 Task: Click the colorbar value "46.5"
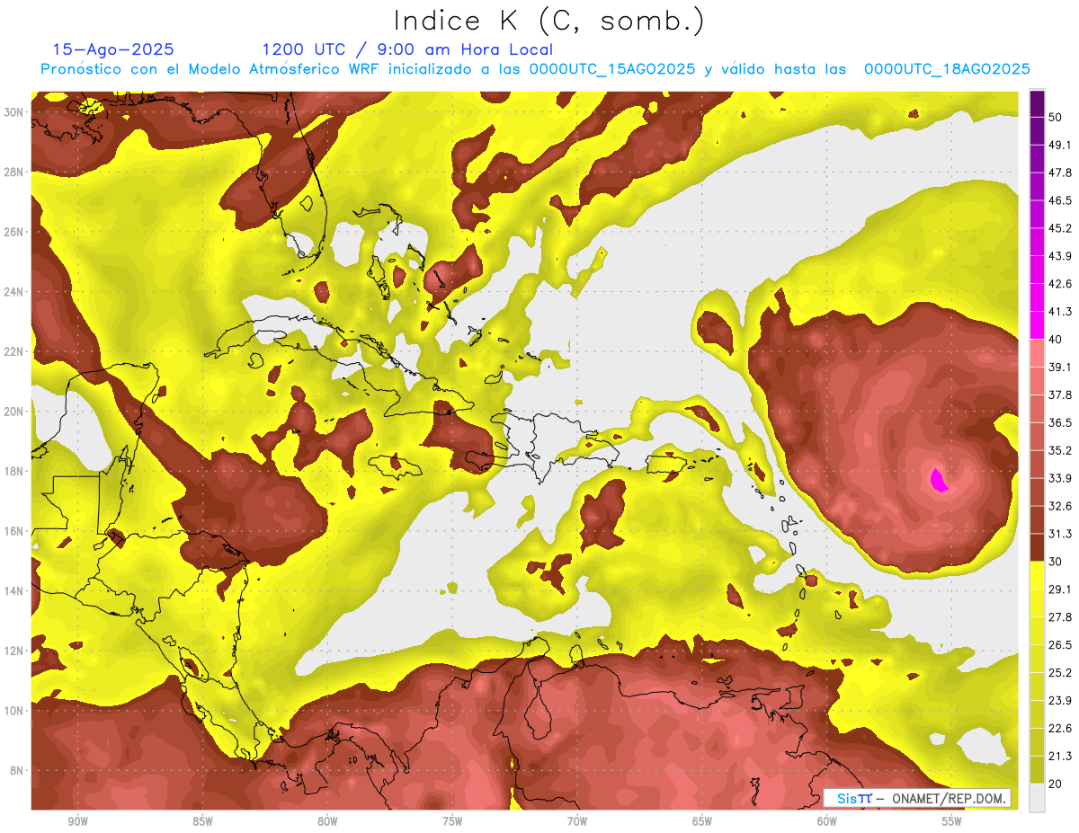coord(1060,200)
